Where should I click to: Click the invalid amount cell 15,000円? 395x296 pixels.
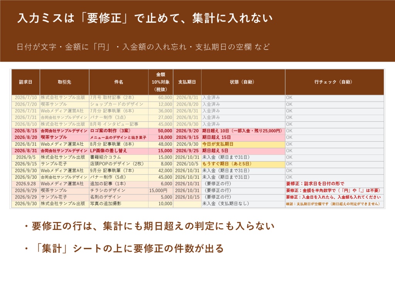161,190
